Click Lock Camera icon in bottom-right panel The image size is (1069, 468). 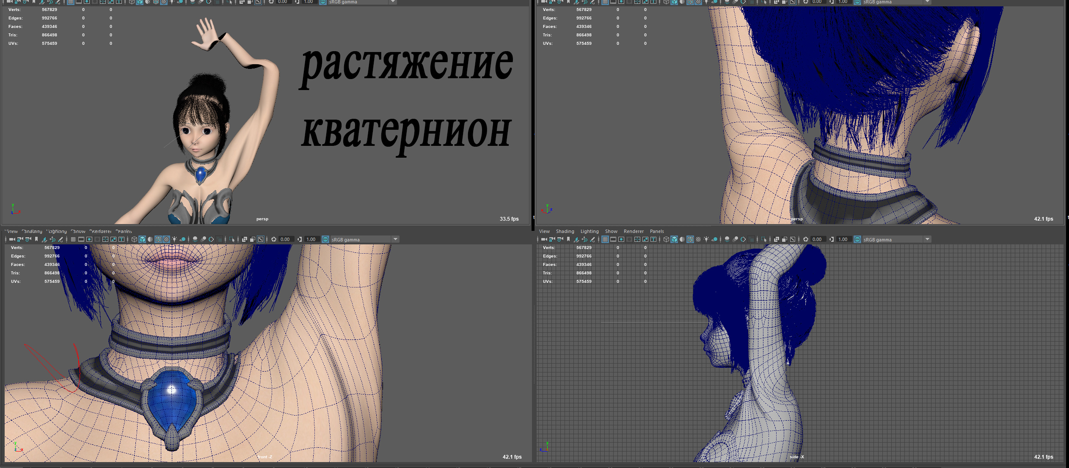point(552,239)
